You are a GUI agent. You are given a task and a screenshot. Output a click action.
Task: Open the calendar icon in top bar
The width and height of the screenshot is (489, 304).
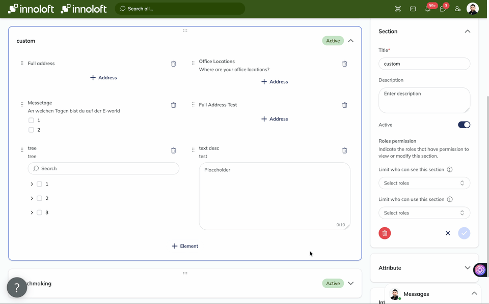click(413, 9)
